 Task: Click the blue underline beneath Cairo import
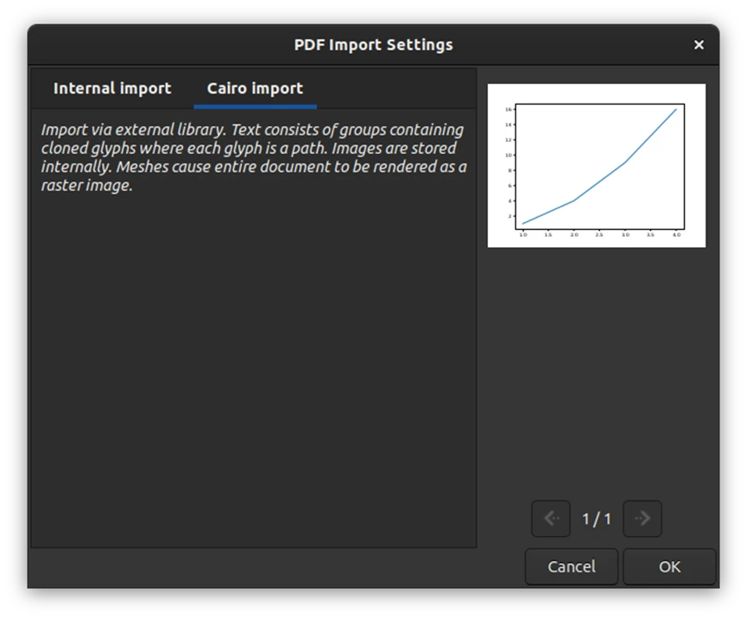[x=255, y=106]
